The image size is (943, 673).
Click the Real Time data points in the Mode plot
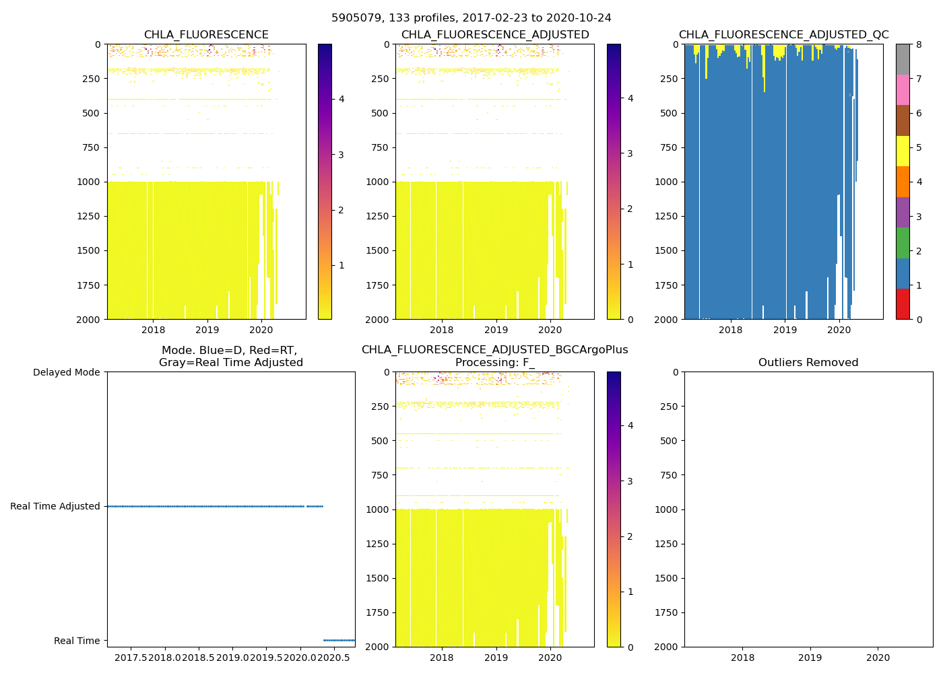pos(339,640)
